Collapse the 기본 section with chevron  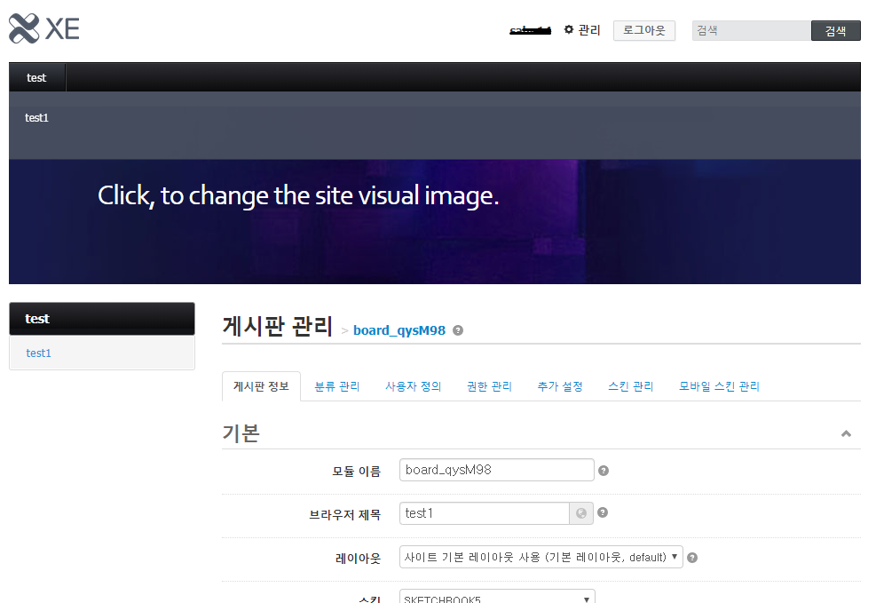click(x=846, y=433)
